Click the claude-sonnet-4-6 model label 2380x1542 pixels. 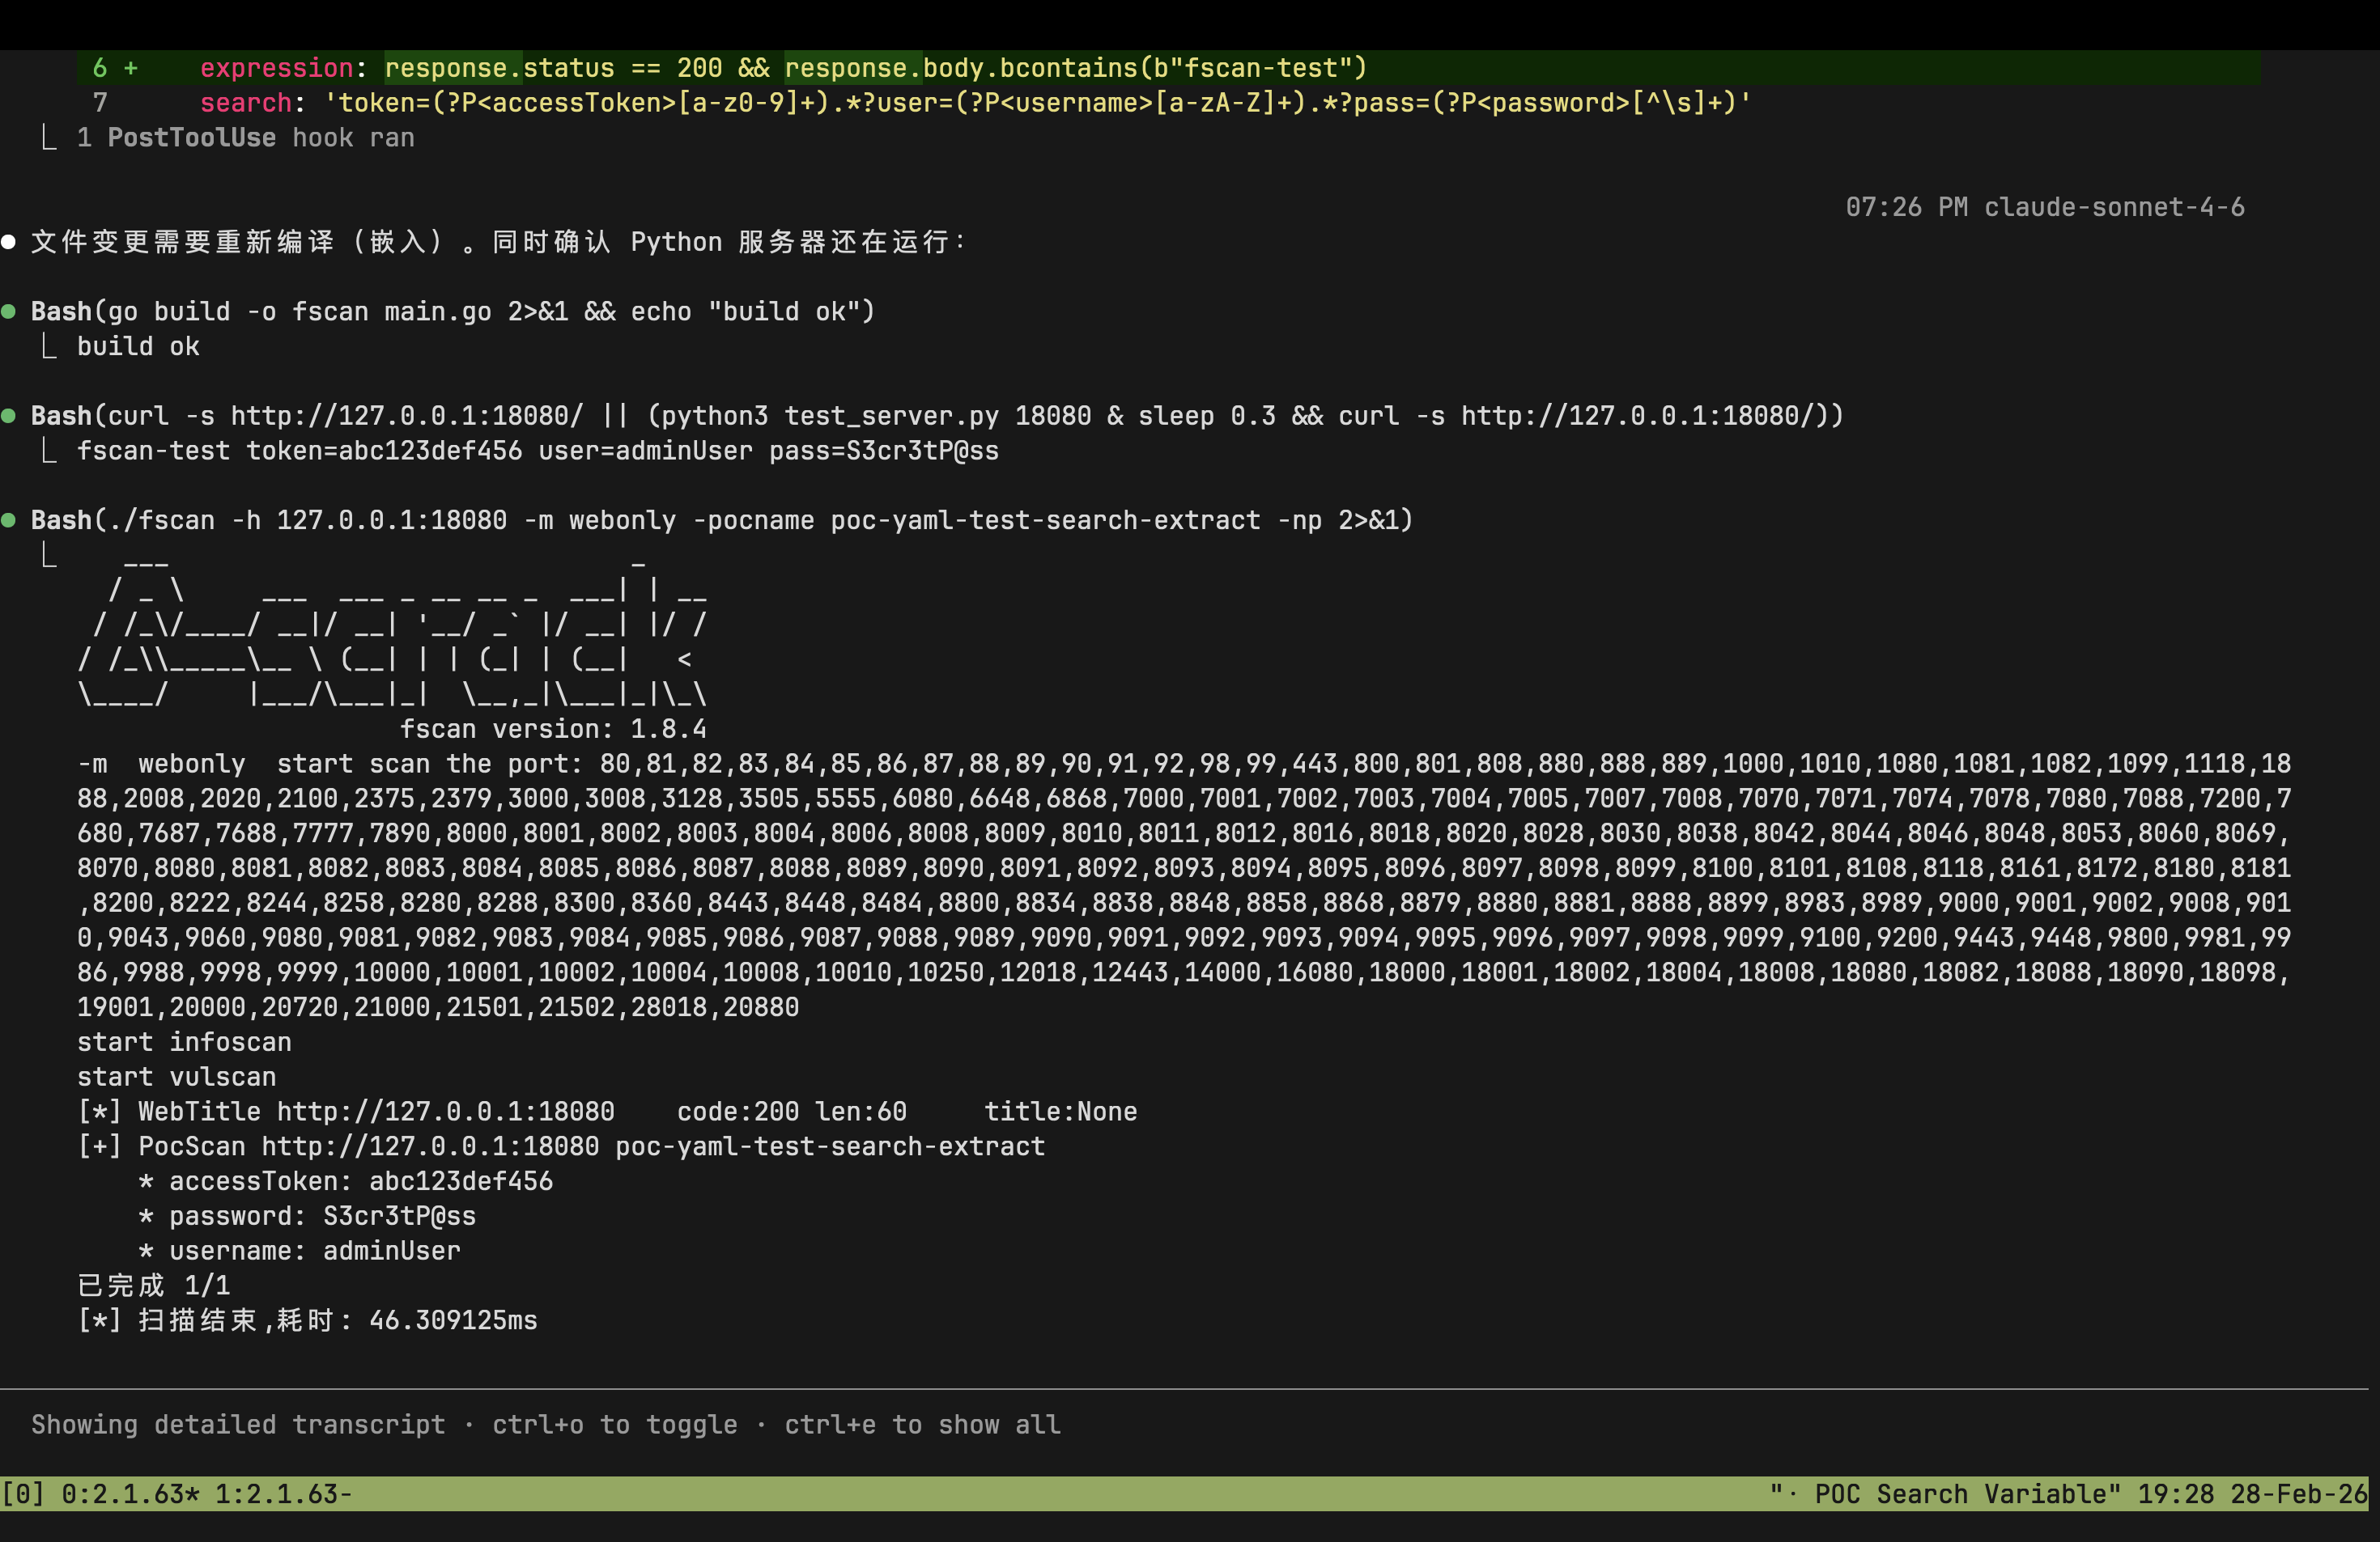click(2113, 207)
